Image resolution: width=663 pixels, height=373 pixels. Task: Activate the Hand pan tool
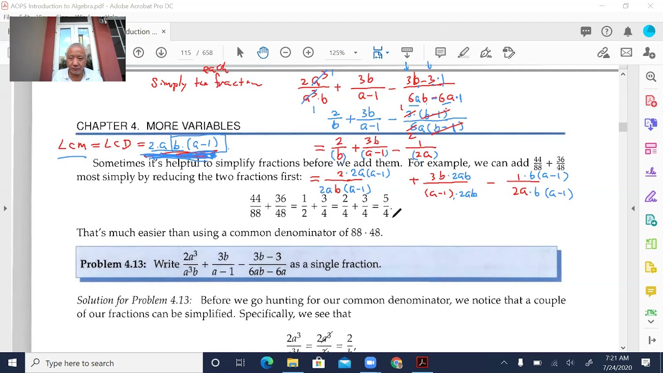click(263, 52)
